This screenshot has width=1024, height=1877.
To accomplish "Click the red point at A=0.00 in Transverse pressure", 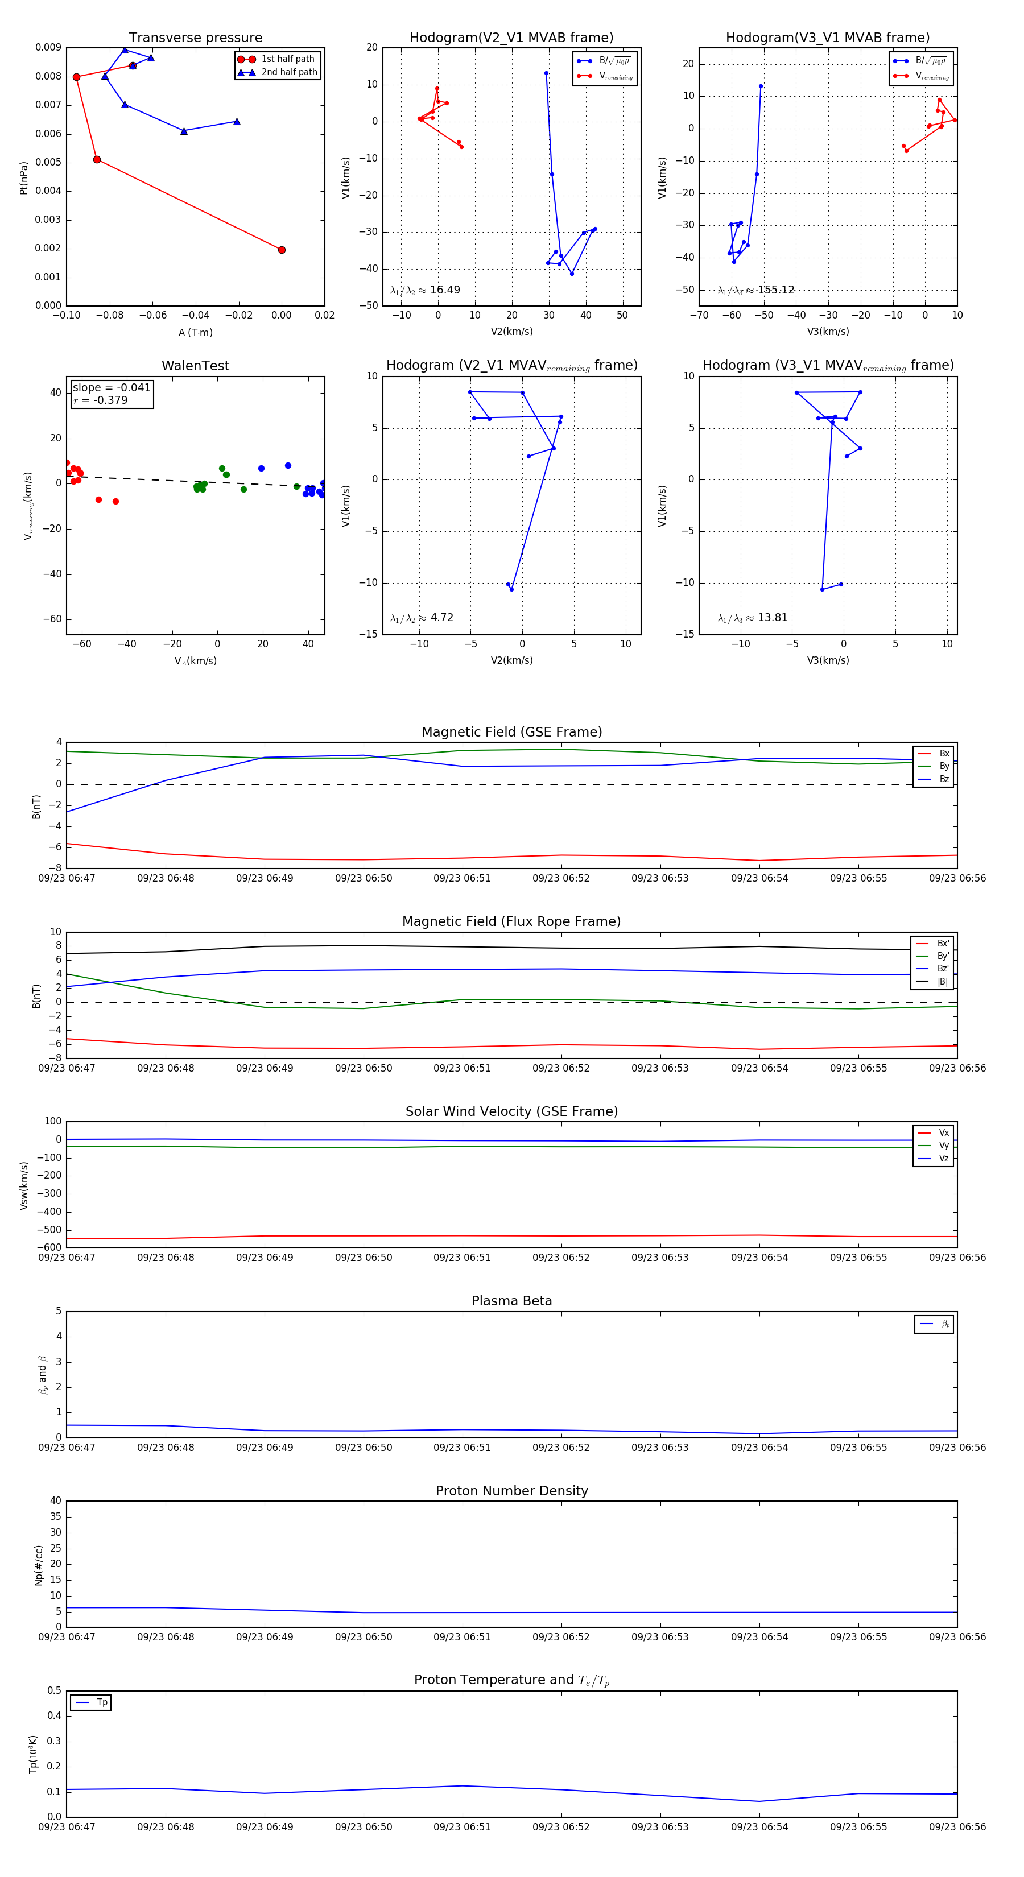I will pyautogui.click(x=282, y=250).
